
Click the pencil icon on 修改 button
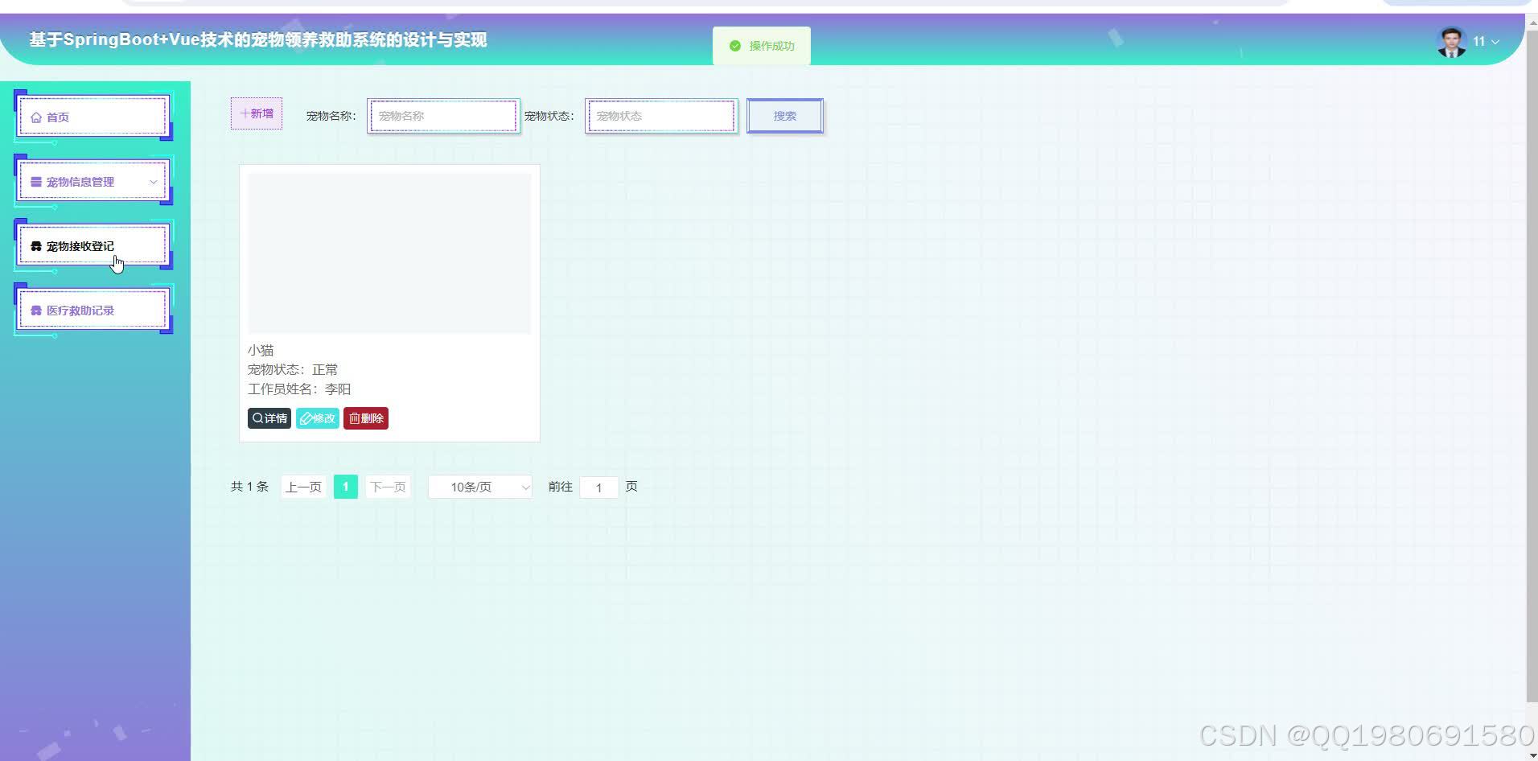click(305, 418)
